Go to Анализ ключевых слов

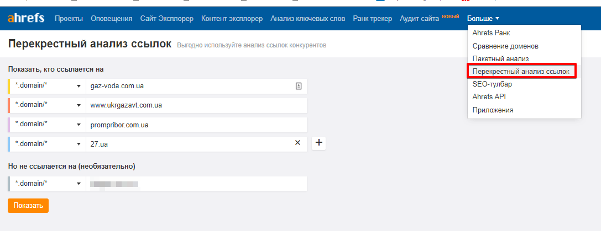tap(307, 19)
